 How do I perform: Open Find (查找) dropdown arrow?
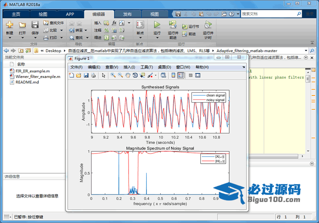(87, 37)
